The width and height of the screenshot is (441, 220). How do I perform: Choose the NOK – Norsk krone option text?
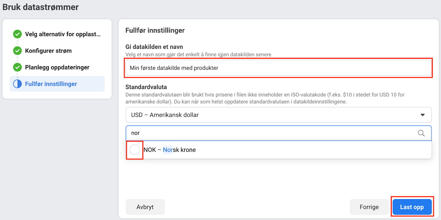(x=170, y=150)
